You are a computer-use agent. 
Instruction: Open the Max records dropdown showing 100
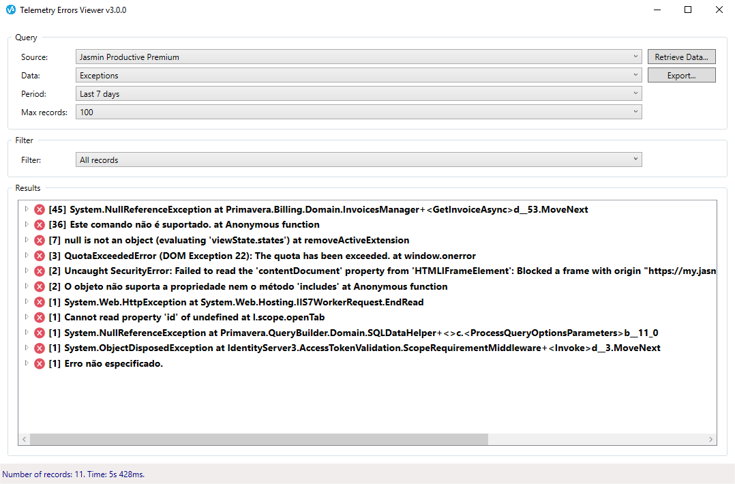coord(359,112)
